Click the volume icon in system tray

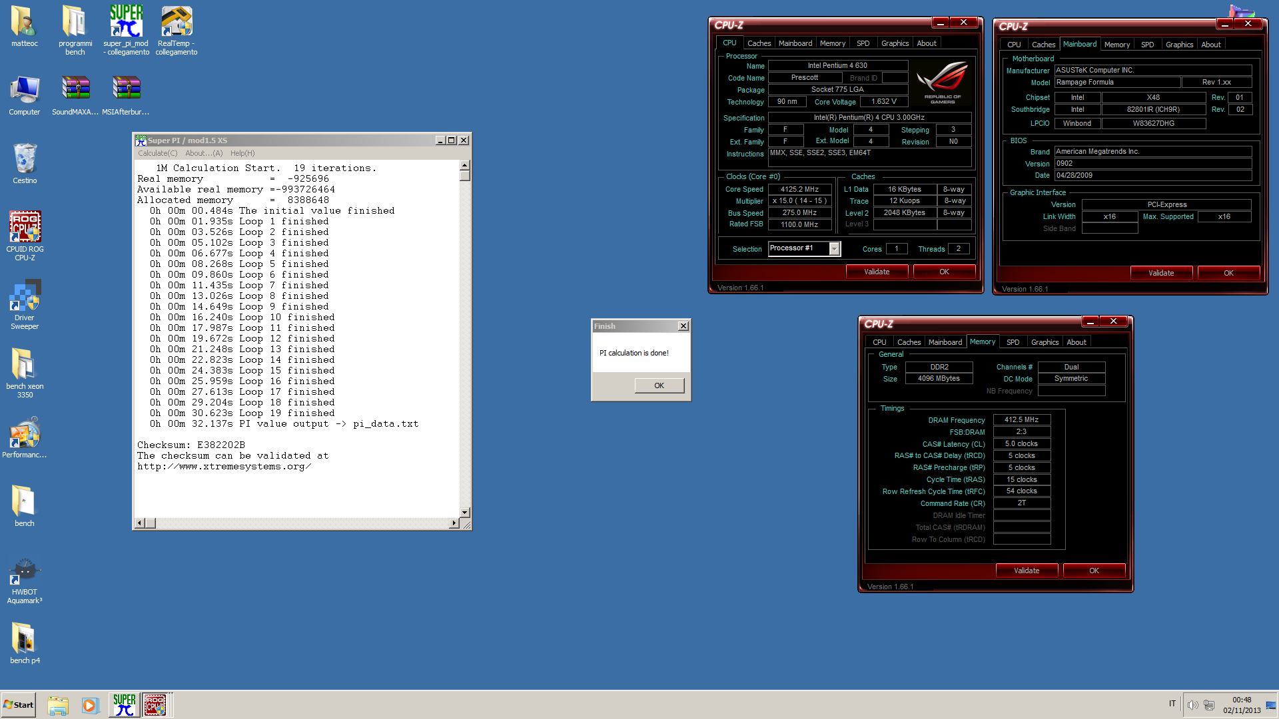pyautogui.click(x=1192, y=705)
